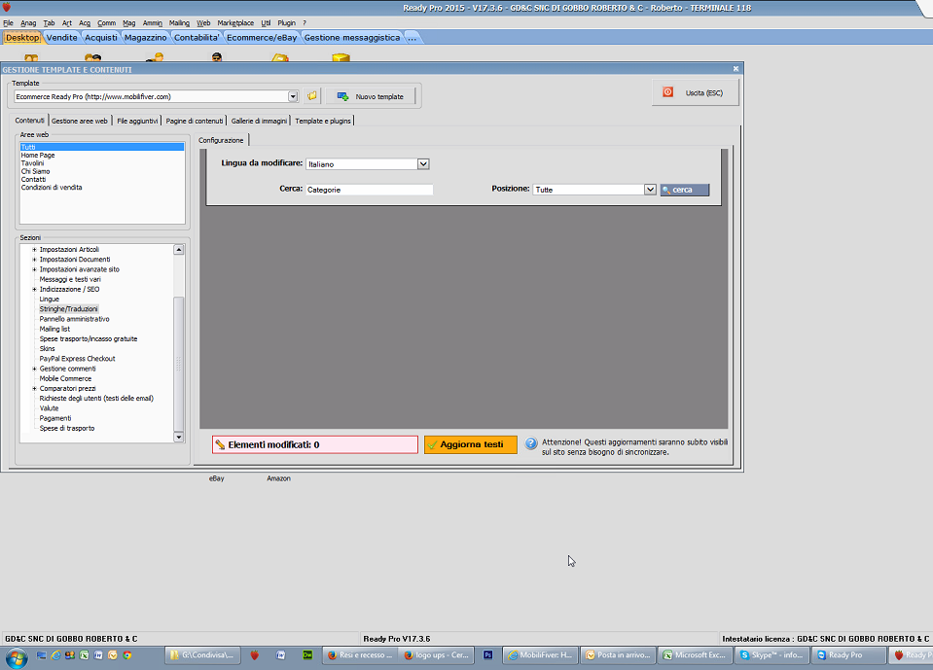Click the folder icon beside template dropdown
This screenshot has height=670, width=933.
(311, 95)
